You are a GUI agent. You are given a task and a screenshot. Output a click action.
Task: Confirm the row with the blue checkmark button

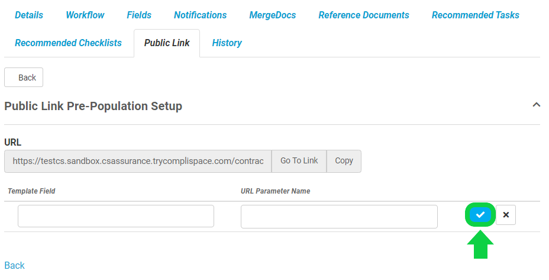point(480,214)
